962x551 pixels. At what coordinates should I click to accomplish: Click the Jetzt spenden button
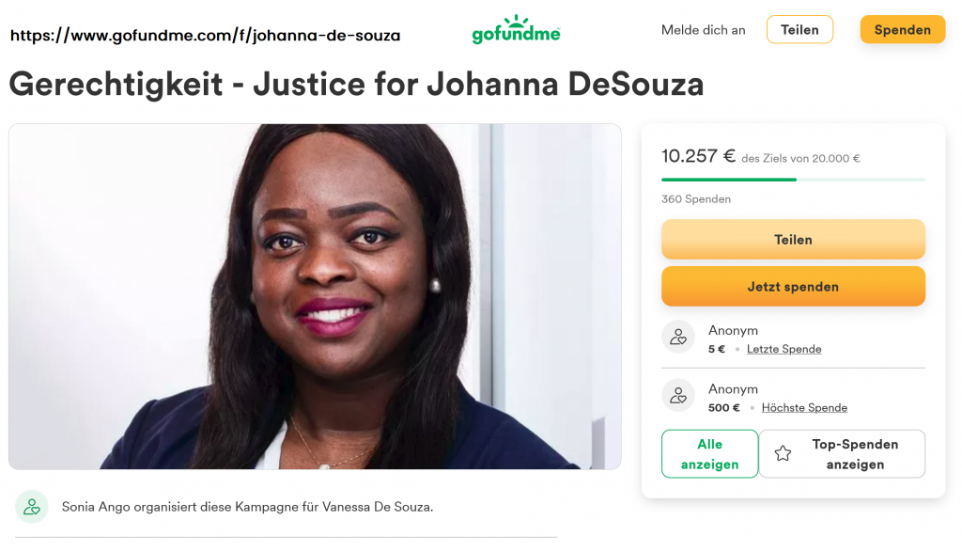click(793, 286)
